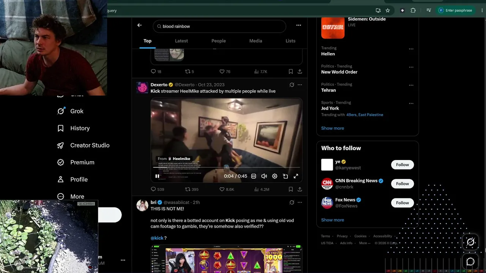Seek on the video progress bar

[x=227, y=167]
